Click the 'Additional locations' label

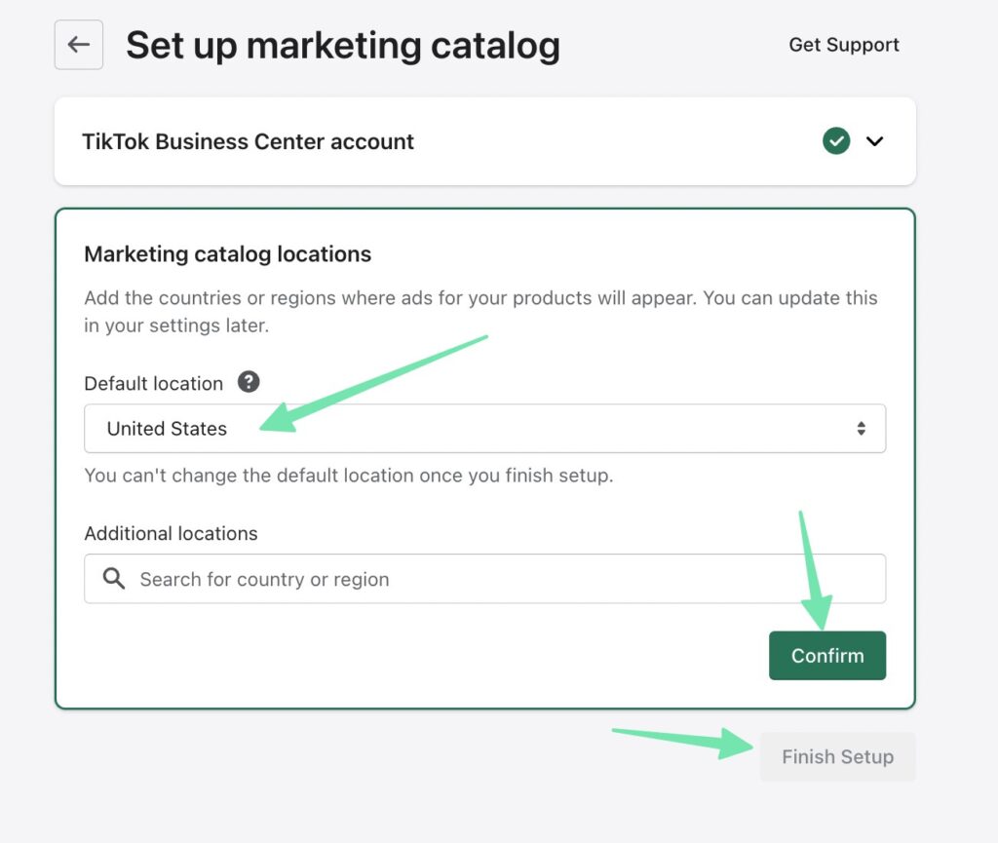click(x=171, y=533)
